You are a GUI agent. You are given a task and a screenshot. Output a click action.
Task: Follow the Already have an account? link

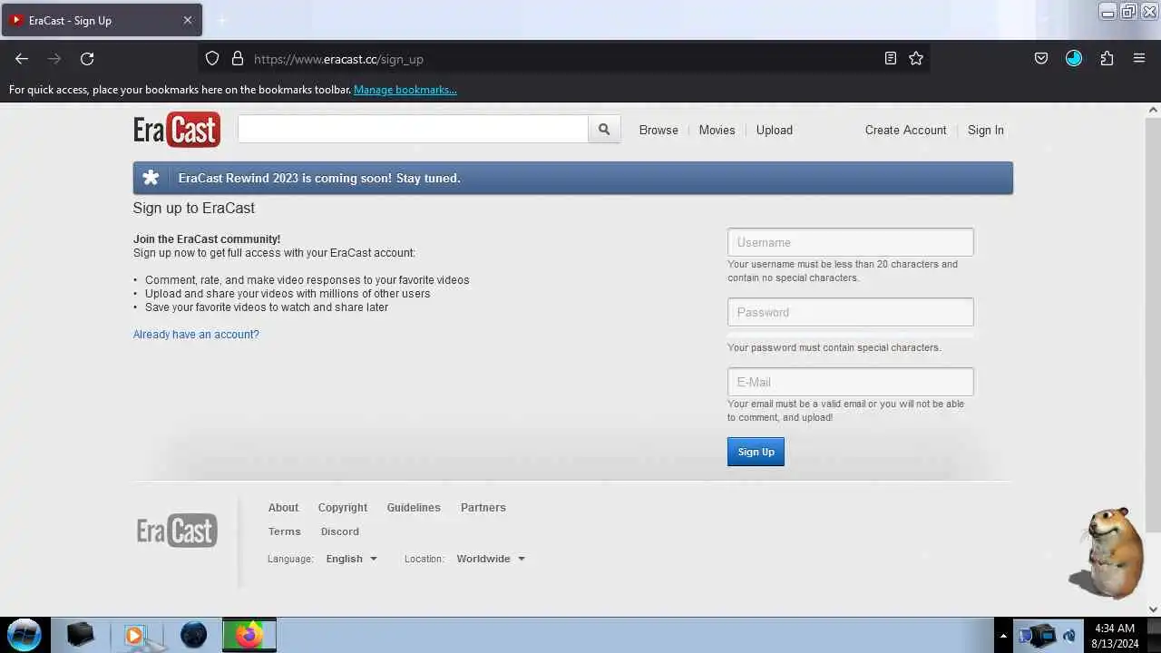[196, 335]
